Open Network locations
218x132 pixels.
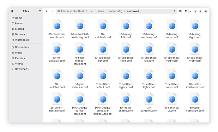[26, 34]
